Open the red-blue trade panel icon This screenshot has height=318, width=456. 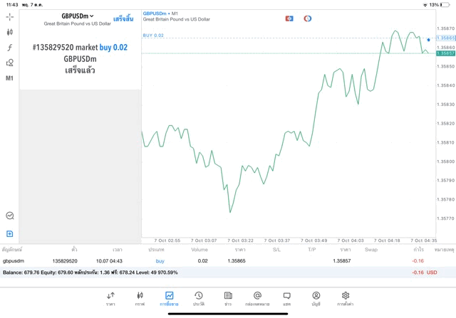289,18
